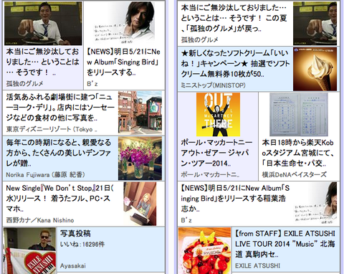Open ポール・マッカートニ.. page name

pos(210,175)
